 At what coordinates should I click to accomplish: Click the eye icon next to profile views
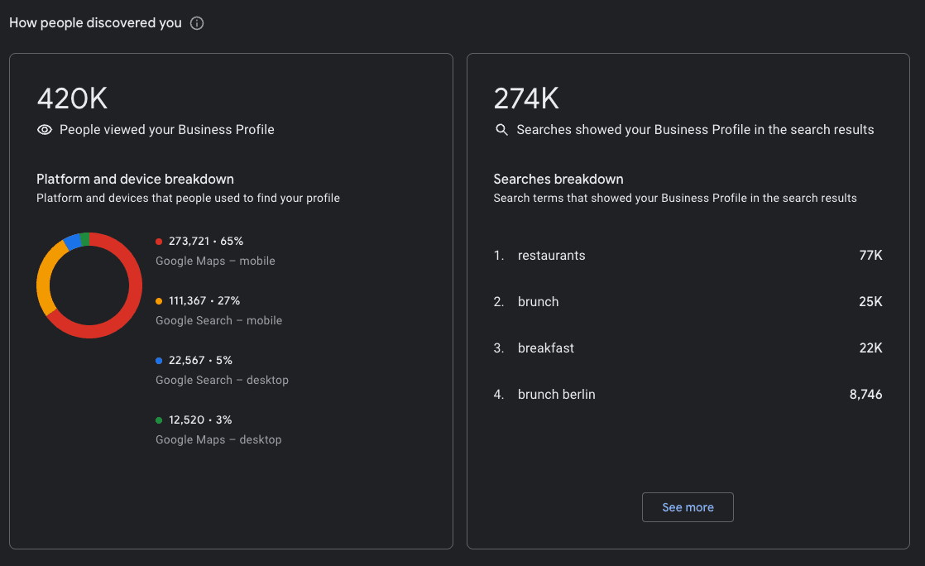pos(45,130)
